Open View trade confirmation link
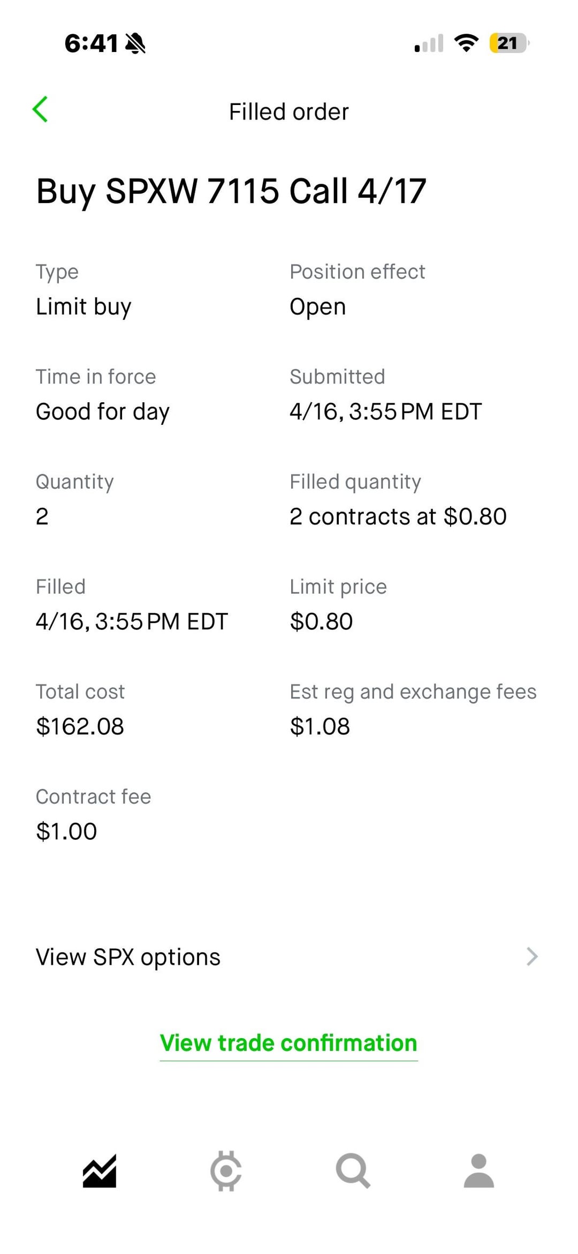The height and width of the screenshot is (1254, 578). point(288,1043)
